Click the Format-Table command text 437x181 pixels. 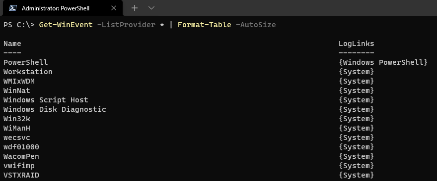(204, 25)
